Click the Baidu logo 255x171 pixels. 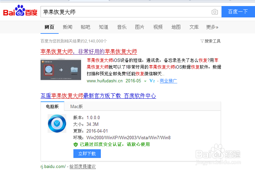[20, 11]
